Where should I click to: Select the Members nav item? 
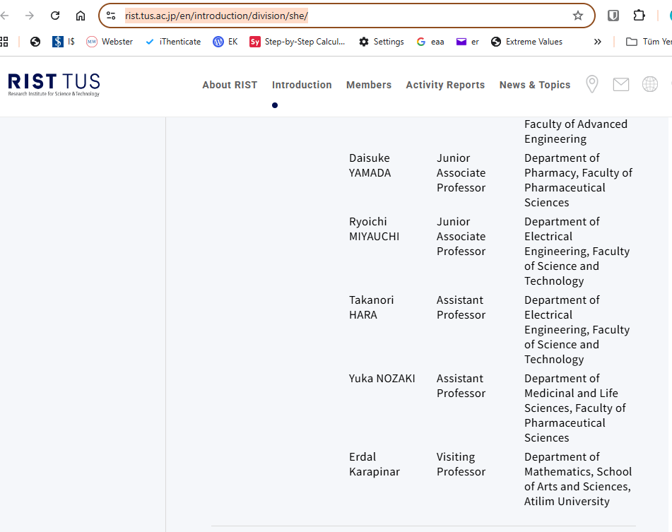(368, 85)
